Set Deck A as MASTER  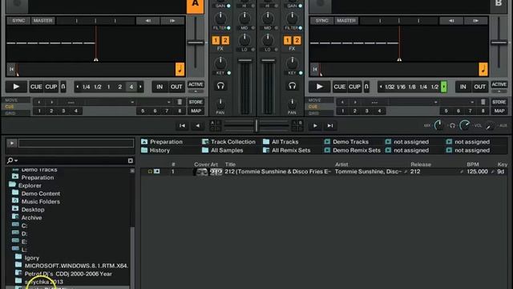tap(42, 21)
